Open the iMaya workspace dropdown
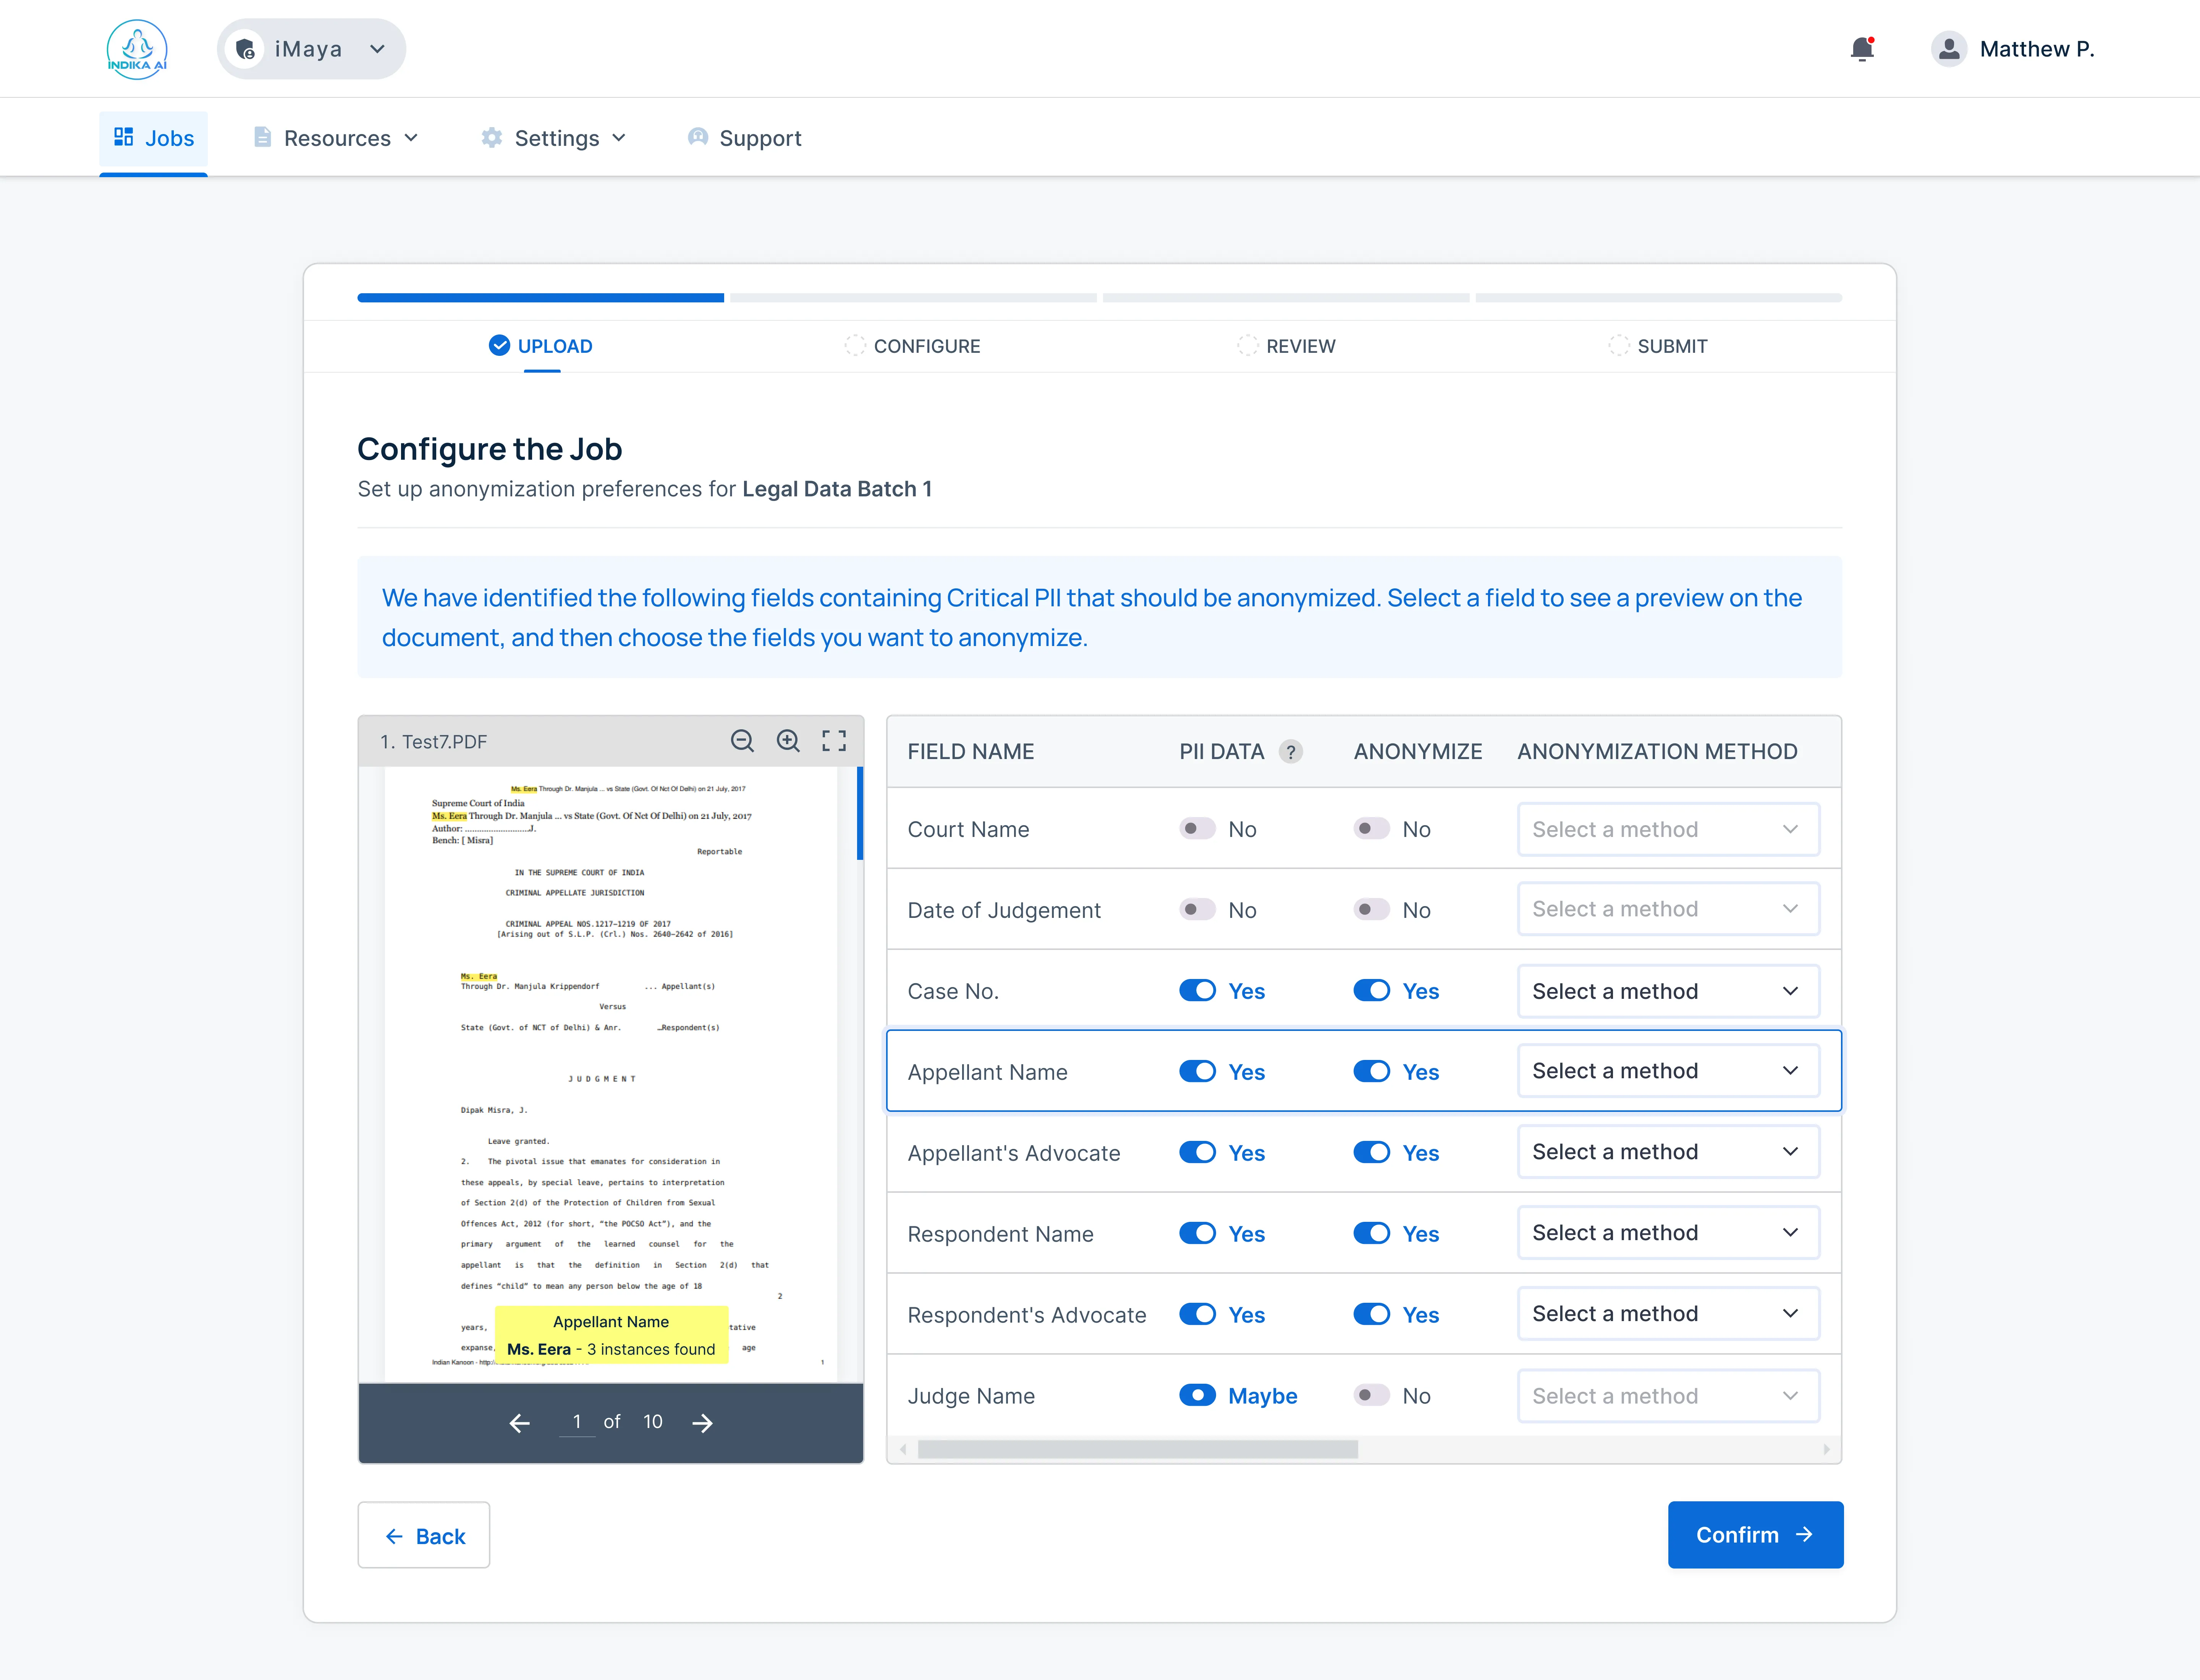The width and height of the screenshot is (2200, 1680). (x=311, y=49)
